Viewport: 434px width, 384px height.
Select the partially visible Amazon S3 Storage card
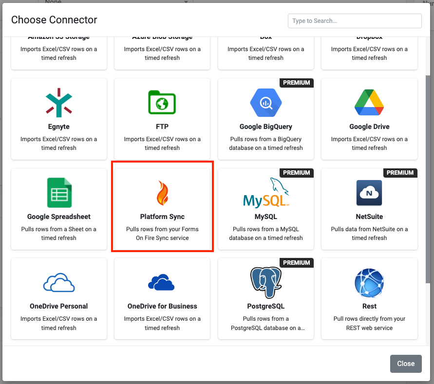tap(58, 53)
